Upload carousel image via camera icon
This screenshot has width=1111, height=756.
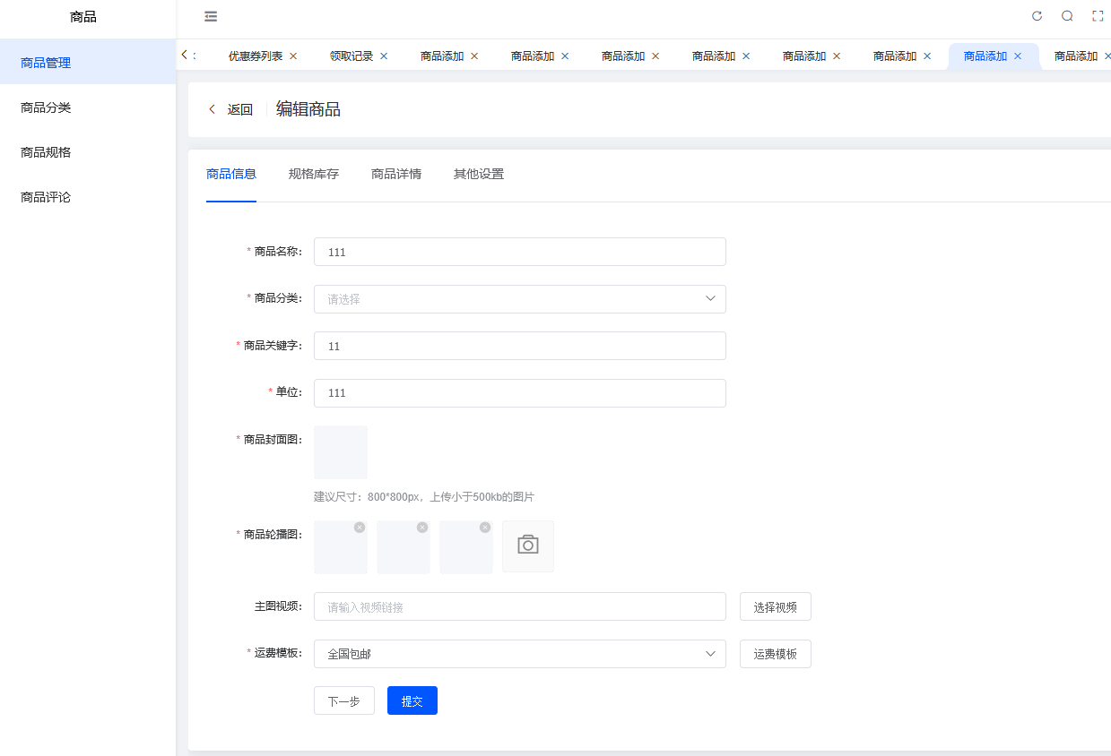point(528,546)
